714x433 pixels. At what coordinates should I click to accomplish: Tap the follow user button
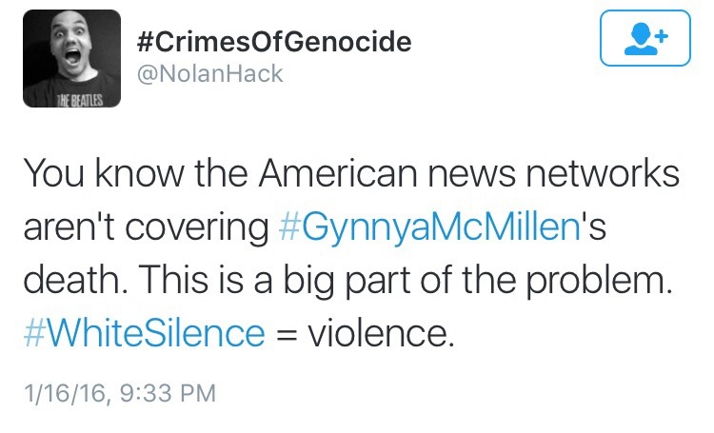coord(645,37)
